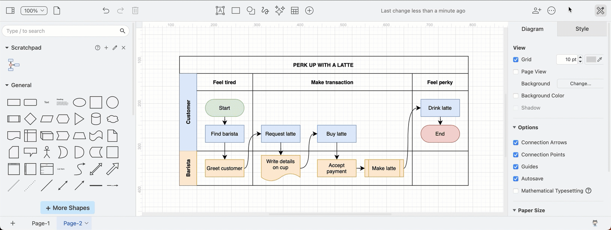Click the bottom-right status icon
611x230 pixels.
(595, 223)
